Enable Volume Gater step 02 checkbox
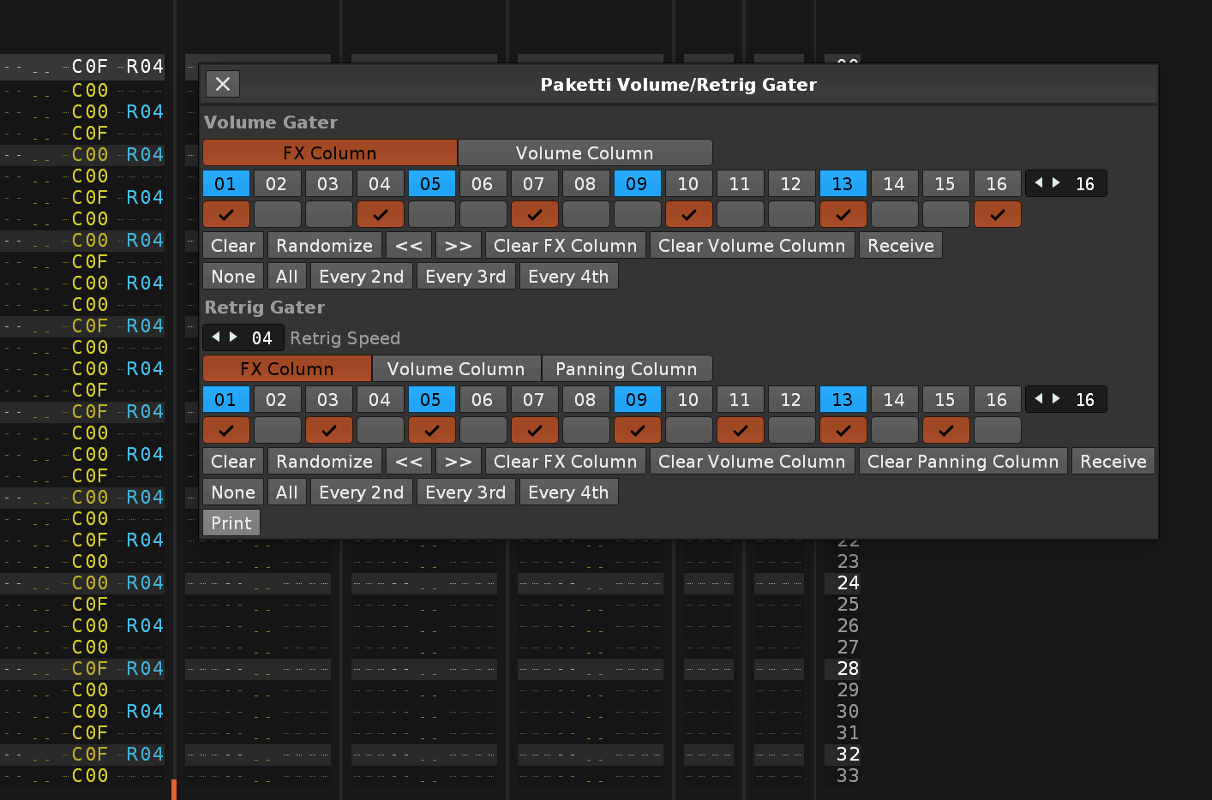 (278, 215)
